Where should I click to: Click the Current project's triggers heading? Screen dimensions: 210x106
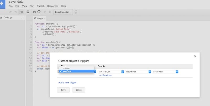(x=74, y=61)
